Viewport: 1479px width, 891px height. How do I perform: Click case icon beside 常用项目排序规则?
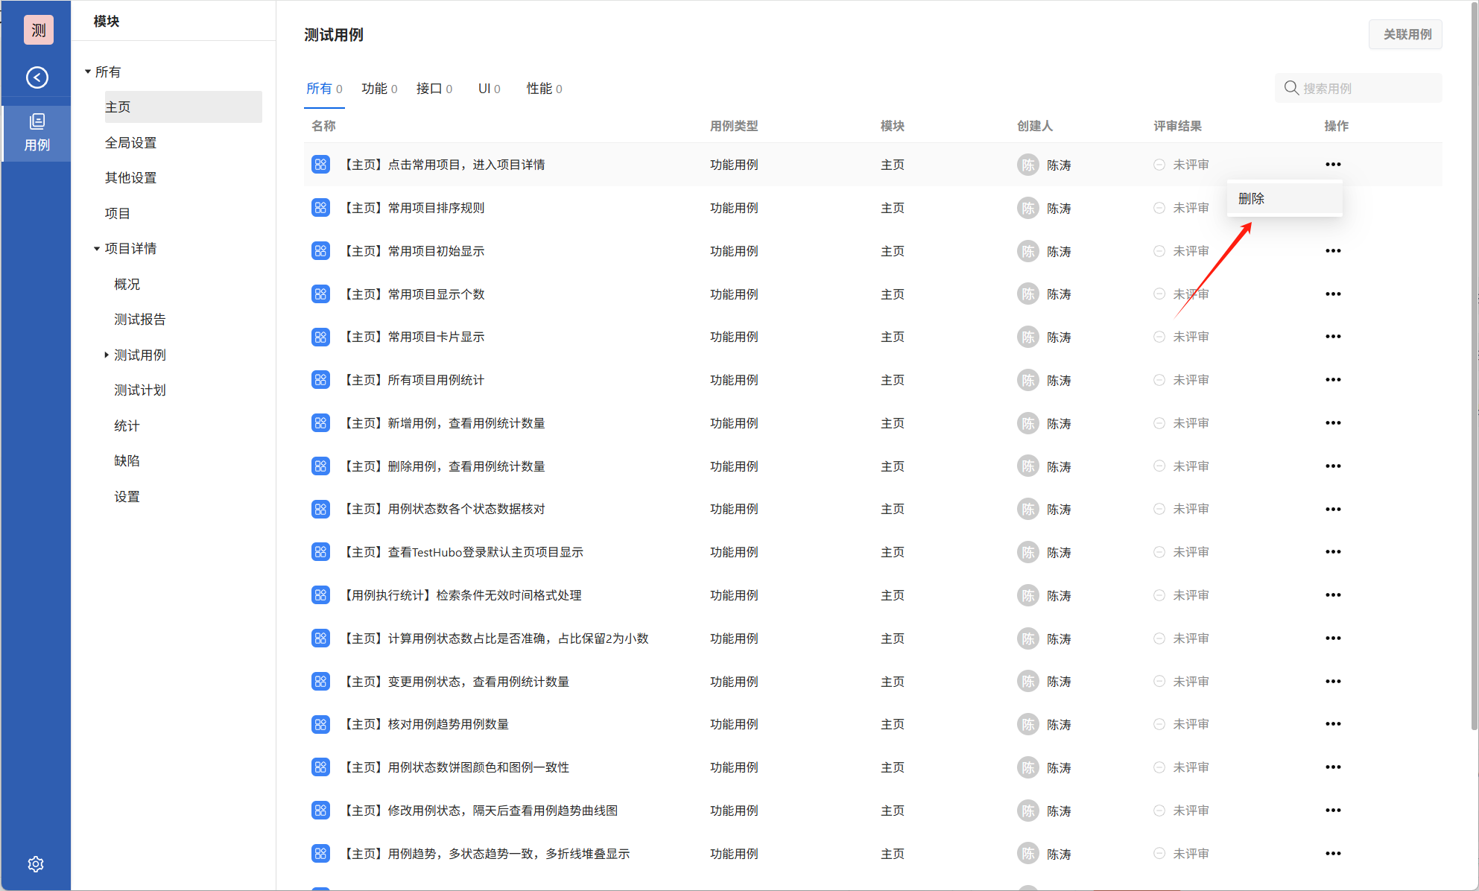320,208
